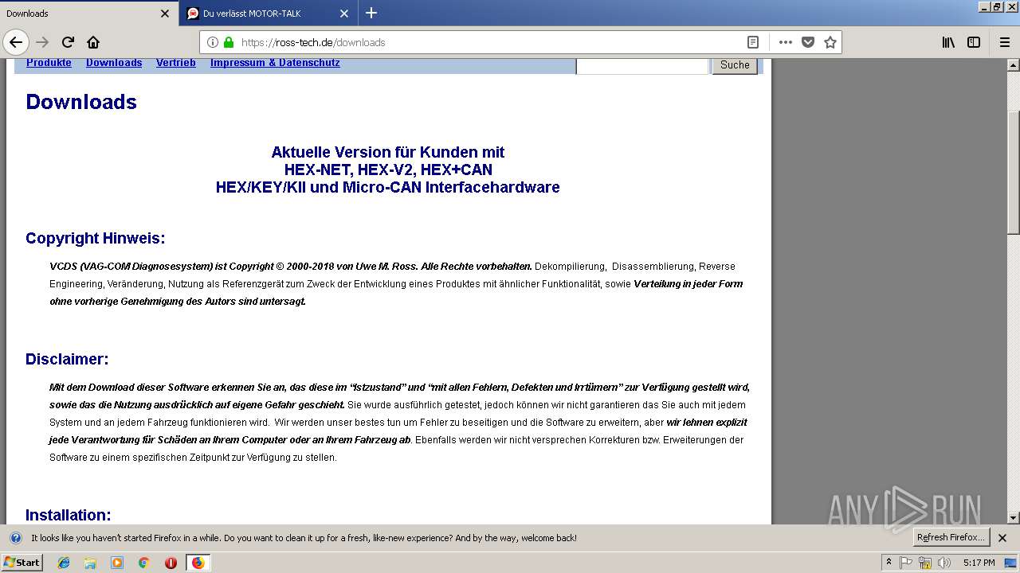Click the Copyright Hinweis: heading
This screenshot has height=573, width=1020.
pos(96,238)
